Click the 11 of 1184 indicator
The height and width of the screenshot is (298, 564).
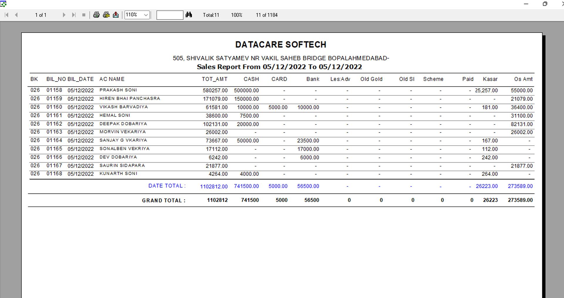tap(267, 15)
